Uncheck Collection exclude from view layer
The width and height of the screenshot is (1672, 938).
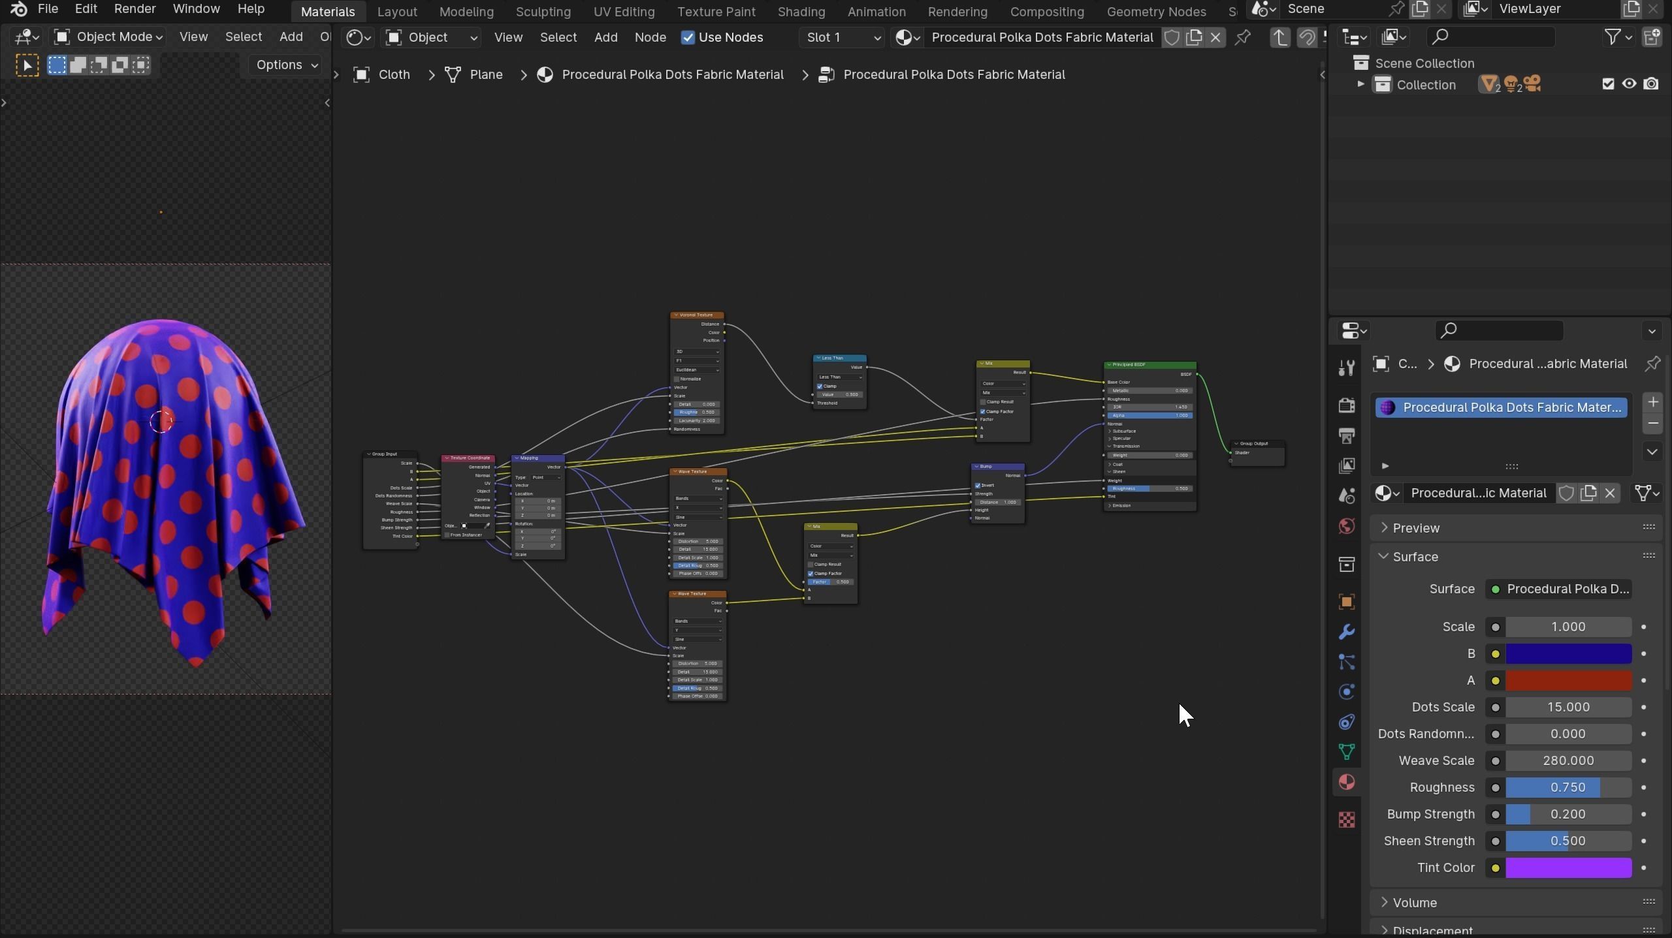(x=1608, y=84)
